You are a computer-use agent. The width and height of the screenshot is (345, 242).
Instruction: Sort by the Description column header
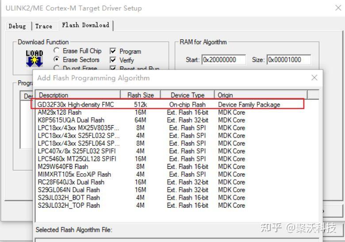78,95
